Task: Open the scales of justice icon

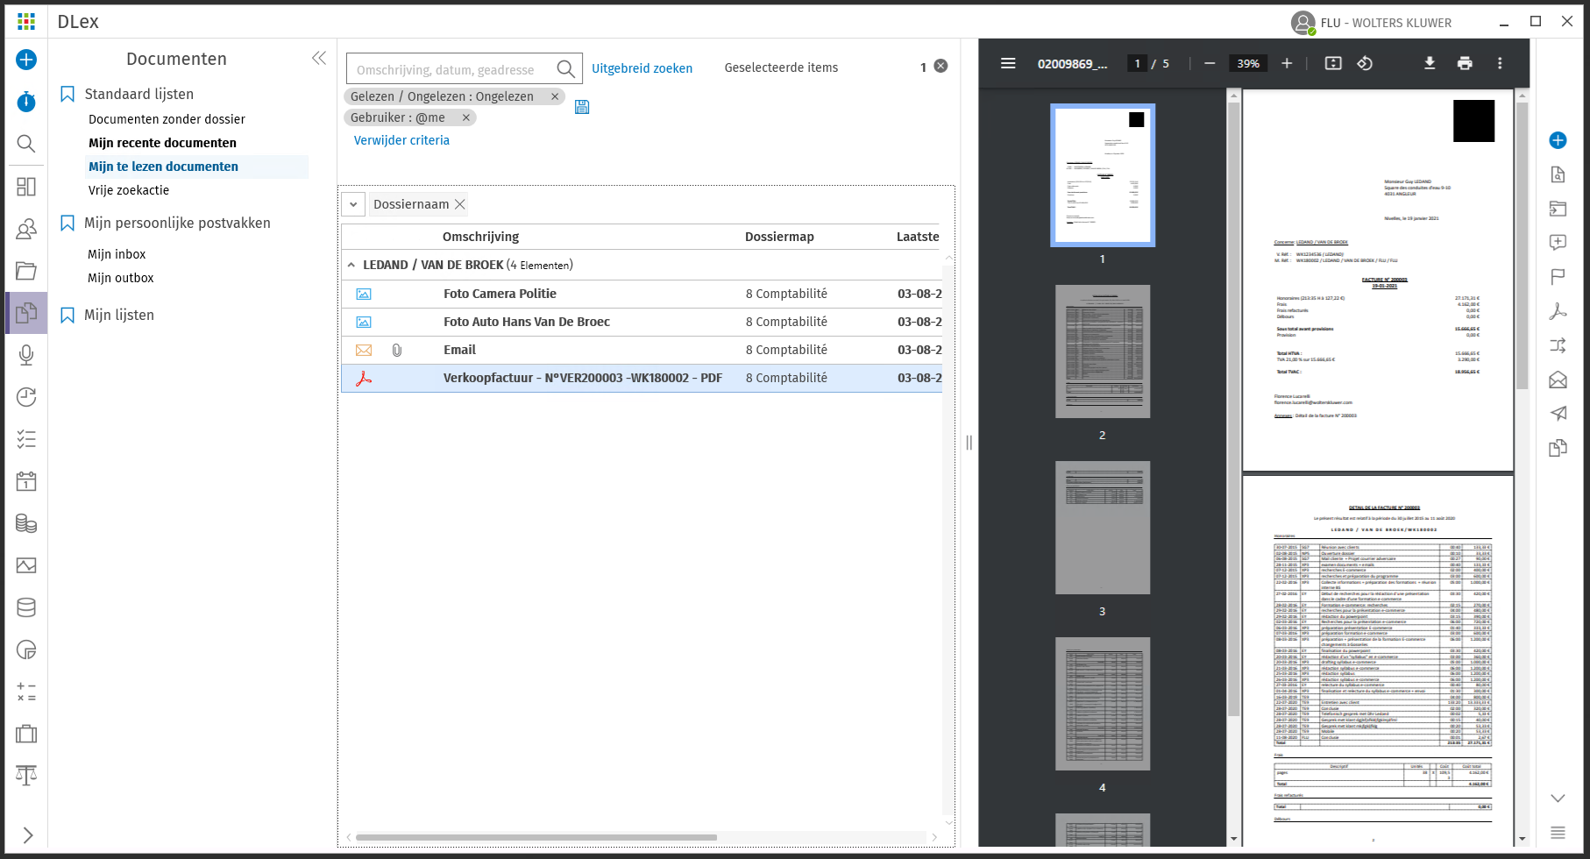Action: click(x=26, y=775)
